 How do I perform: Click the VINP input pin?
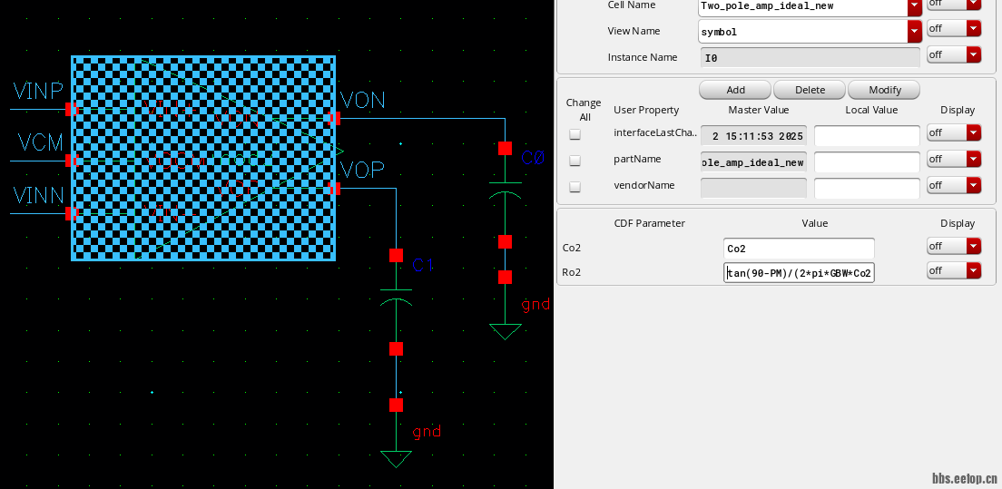pyautogui.click(x=70, y=109)
